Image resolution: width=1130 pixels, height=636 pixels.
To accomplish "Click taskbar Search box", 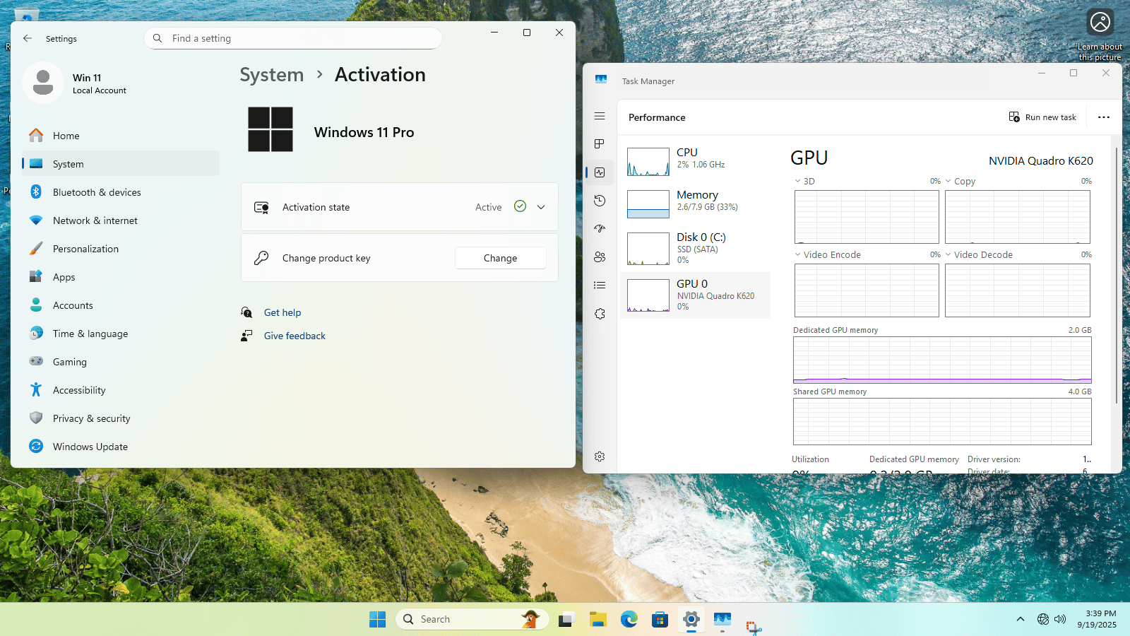I will point(472,619).
